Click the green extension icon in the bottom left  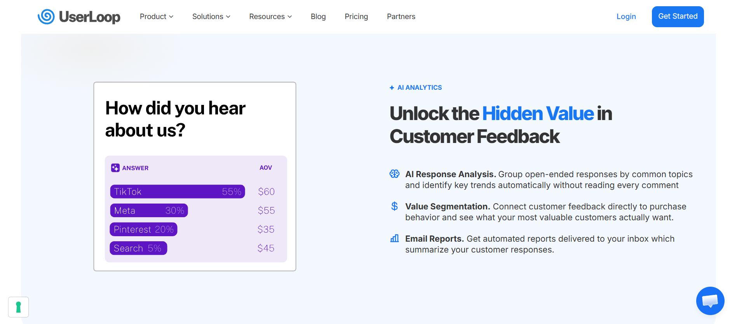point(18,307)
